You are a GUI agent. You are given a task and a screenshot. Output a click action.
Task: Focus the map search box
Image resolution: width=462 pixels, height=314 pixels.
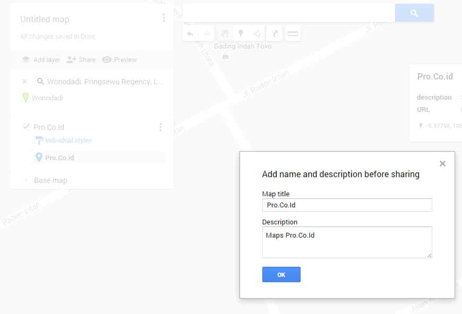tap(289, 13)
